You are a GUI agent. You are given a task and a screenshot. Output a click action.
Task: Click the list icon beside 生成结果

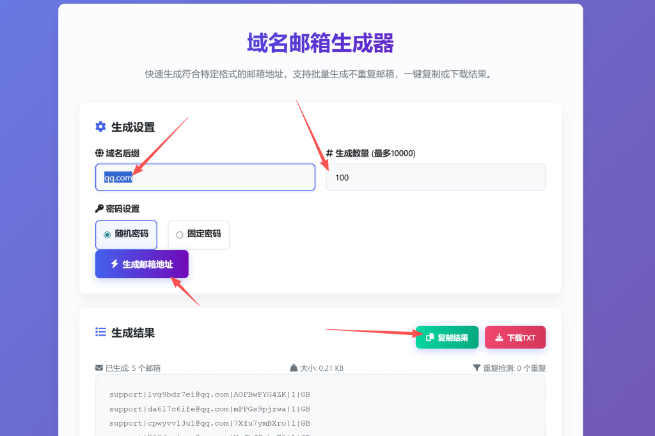(x=100, y=332)
